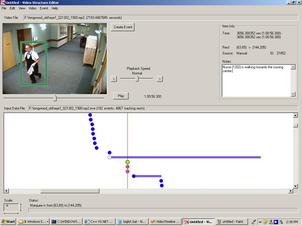
Task: Click the Create Event button
Action: pos(123,27)
